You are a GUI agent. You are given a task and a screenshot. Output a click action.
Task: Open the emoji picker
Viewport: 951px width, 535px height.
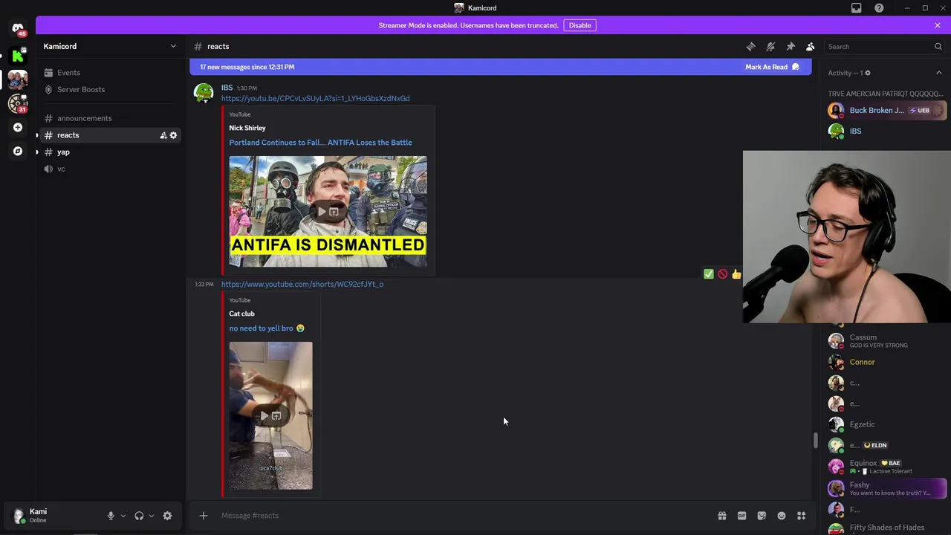(782, 516)
